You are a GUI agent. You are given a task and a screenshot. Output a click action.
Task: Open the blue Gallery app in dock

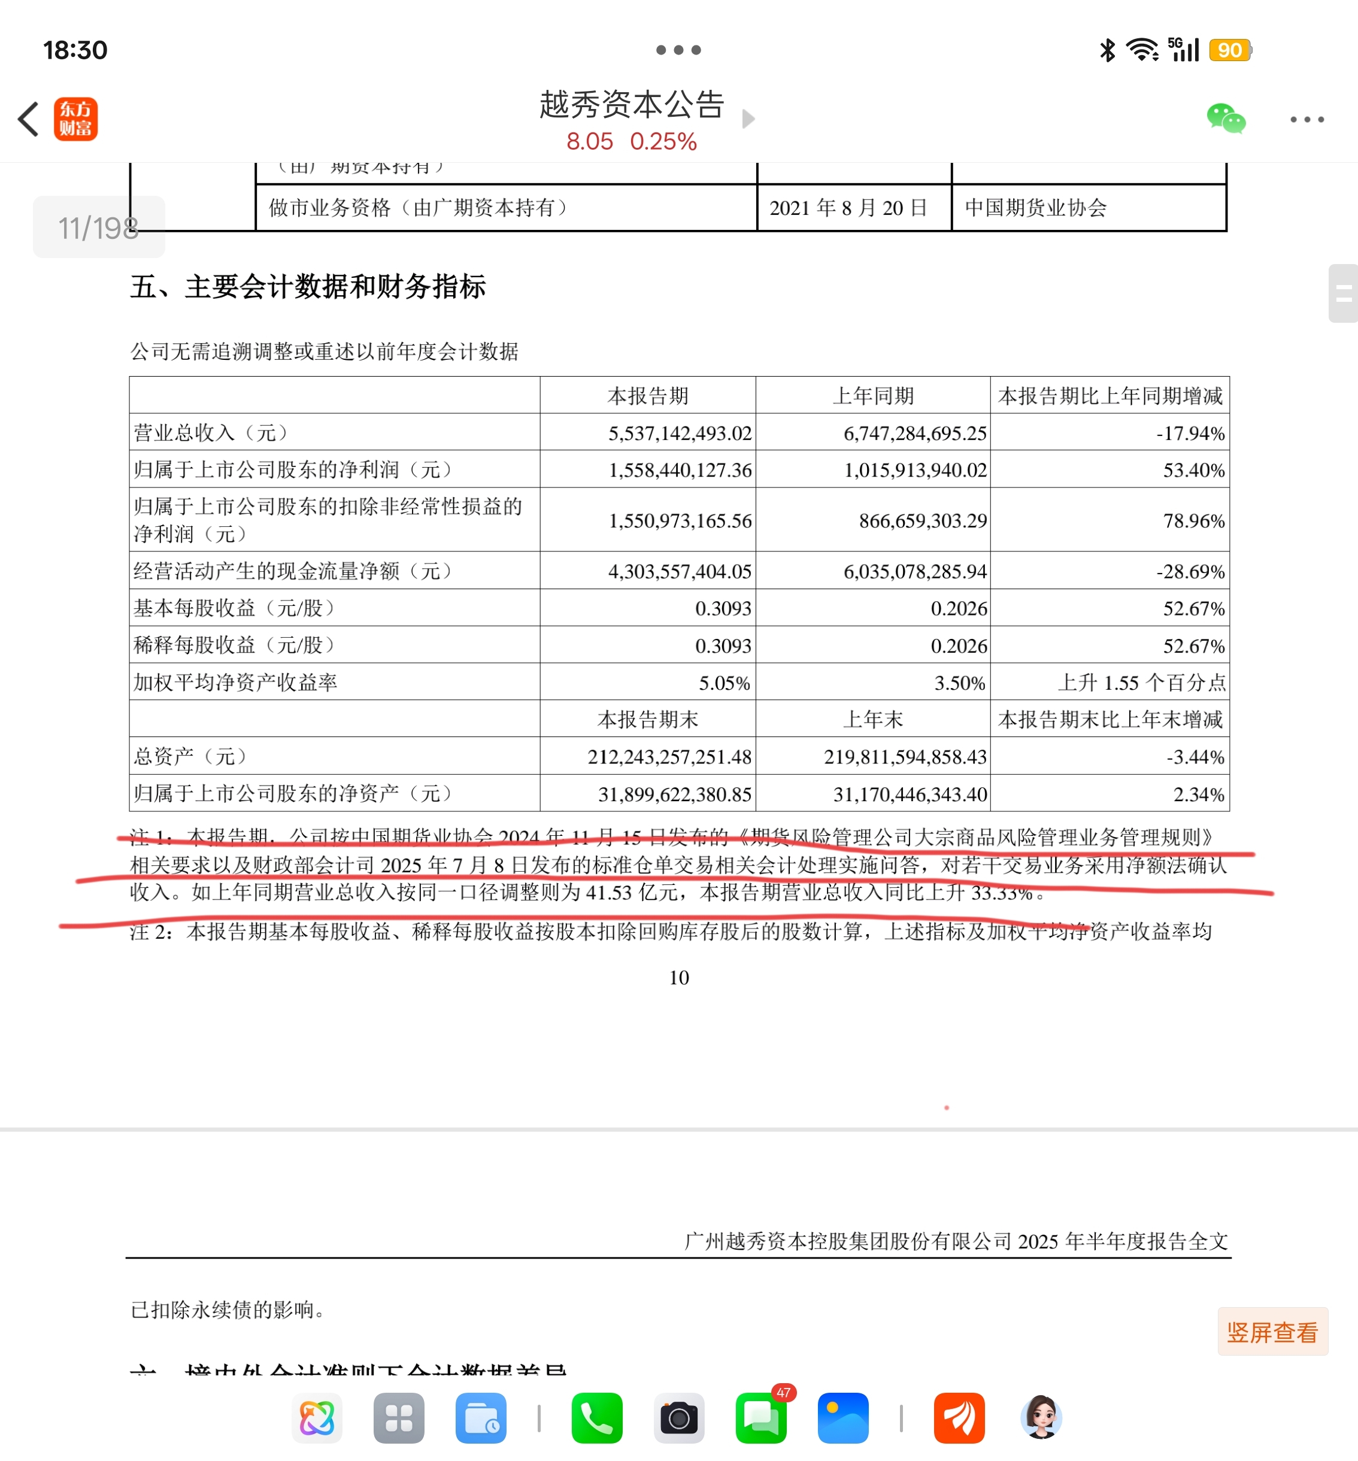[x=844, y=1418]
